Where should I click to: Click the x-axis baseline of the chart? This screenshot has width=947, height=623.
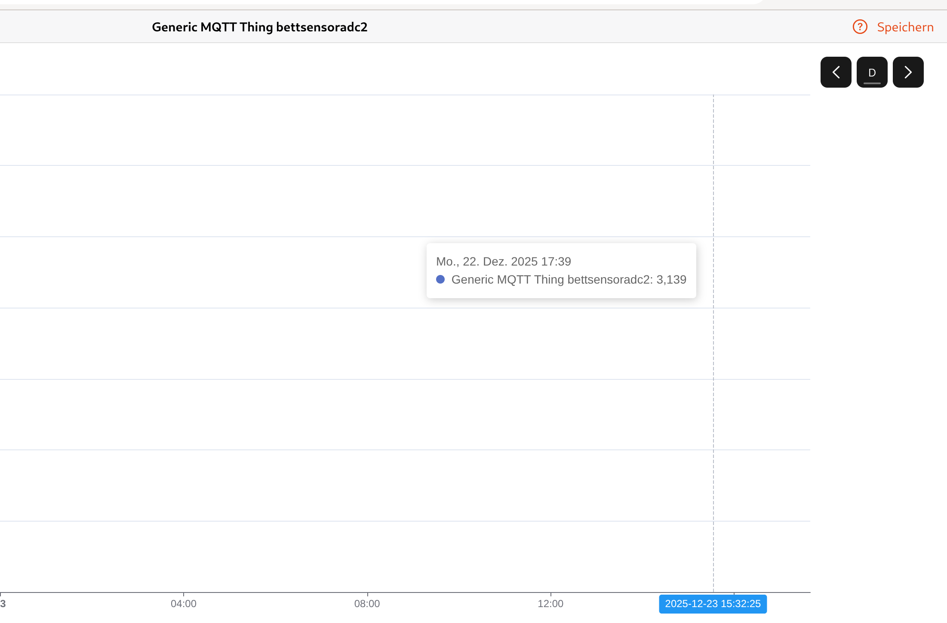430,592
